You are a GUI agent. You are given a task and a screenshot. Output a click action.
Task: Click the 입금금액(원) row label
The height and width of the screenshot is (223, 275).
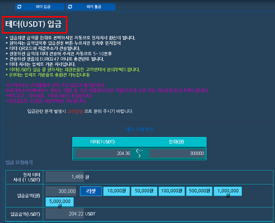(28, 196)
